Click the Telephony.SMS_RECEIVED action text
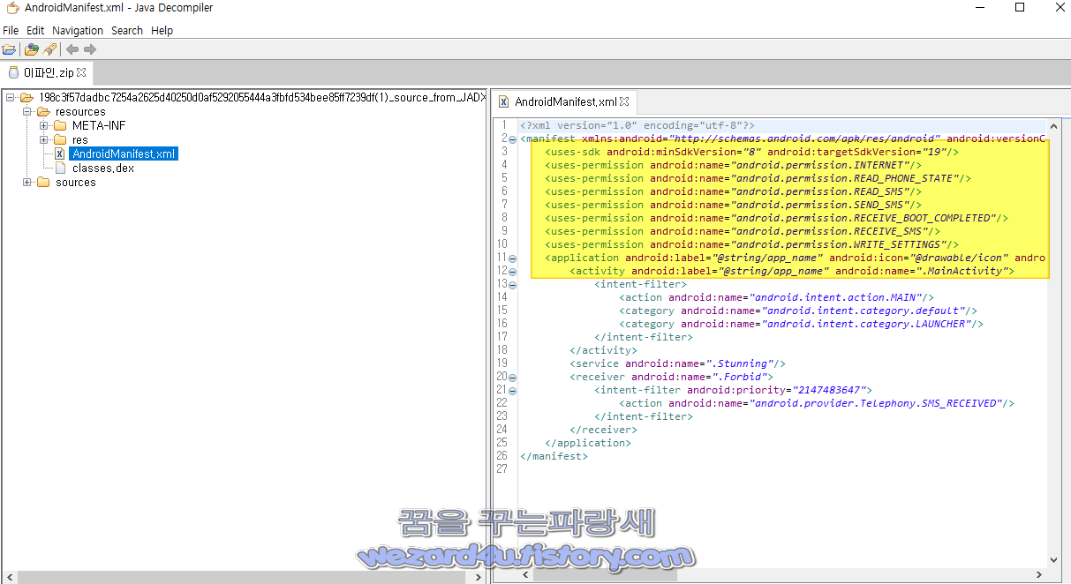This screenshot has width=1071, height=584. coord(875,403)
